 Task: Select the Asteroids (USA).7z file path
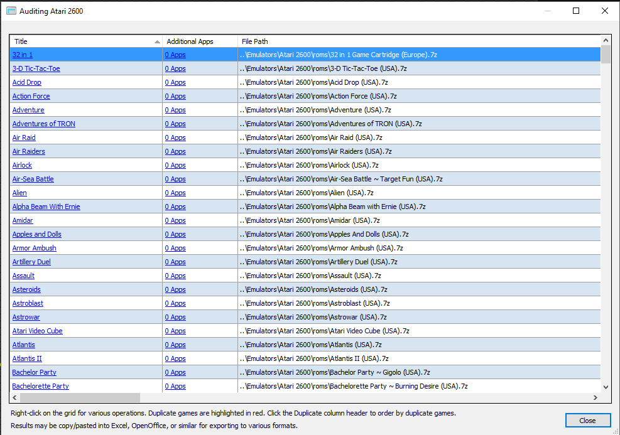coord(313,289)
